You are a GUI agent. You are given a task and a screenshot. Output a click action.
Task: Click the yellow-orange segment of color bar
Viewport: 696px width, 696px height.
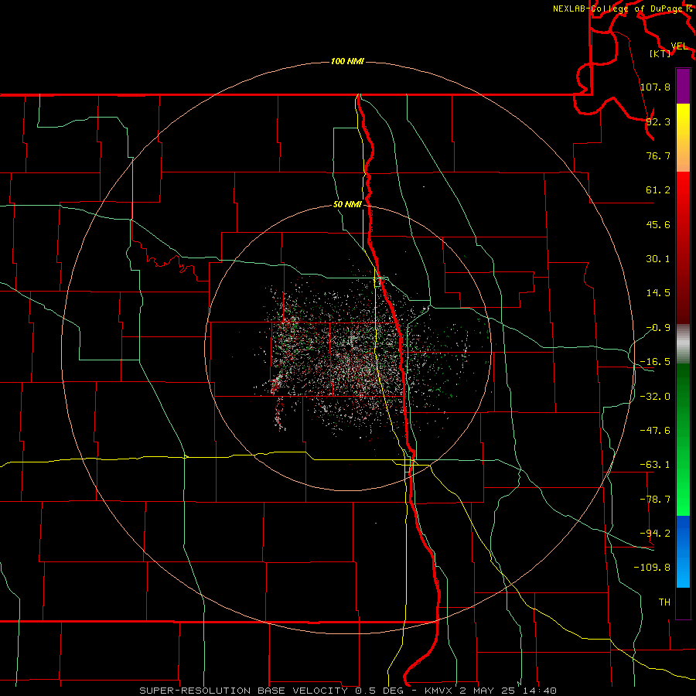(x=683, y=138)
